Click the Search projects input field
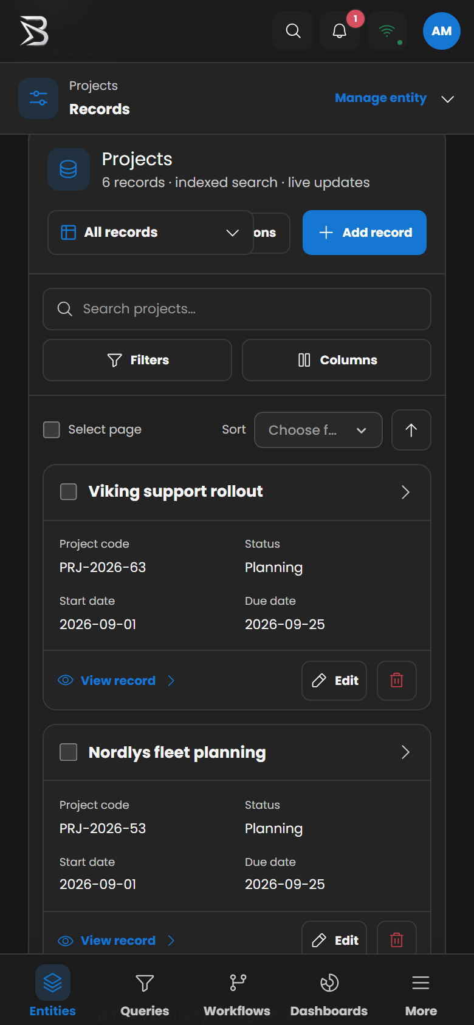The width and height of the screenshot is (474, 1025). click(237, 309)
